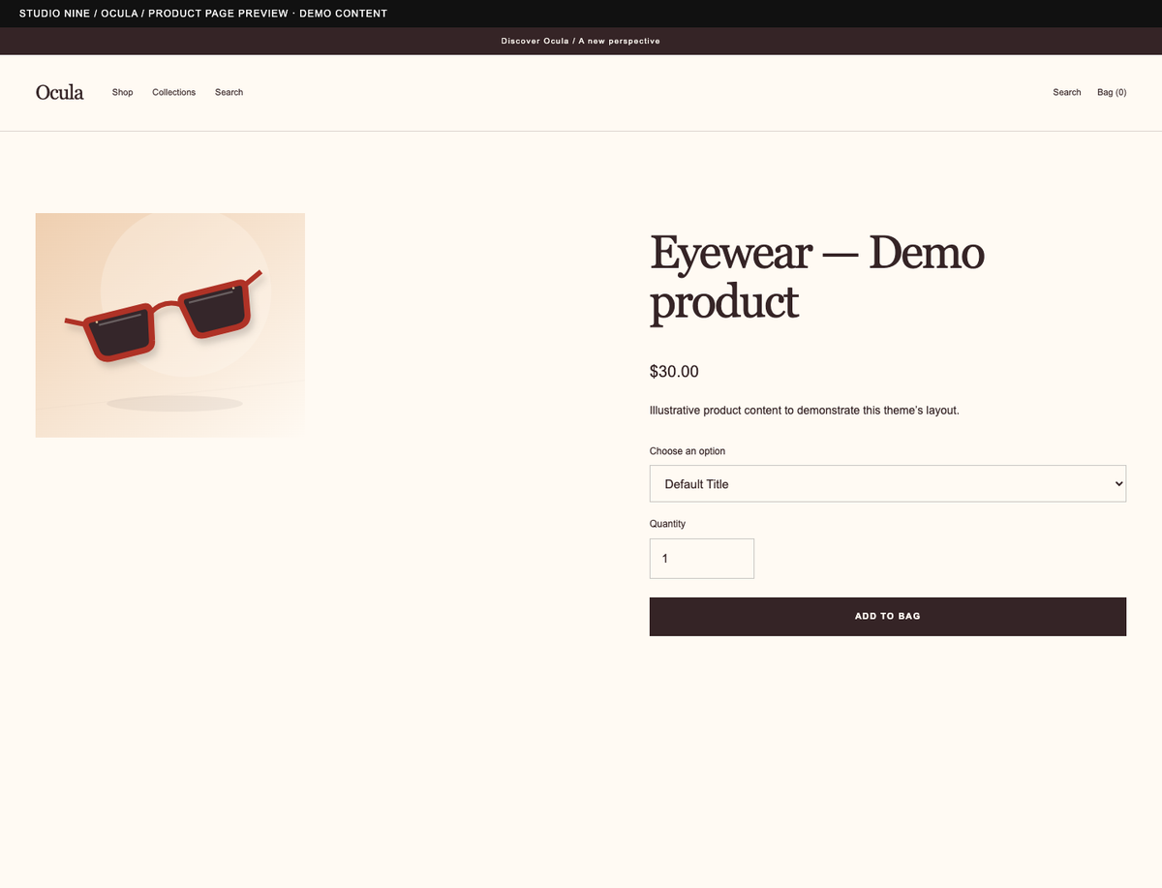The width and height of the screenshot is (1162, 888).
Task: Open the Ocula logo home link
Action: 60,93
